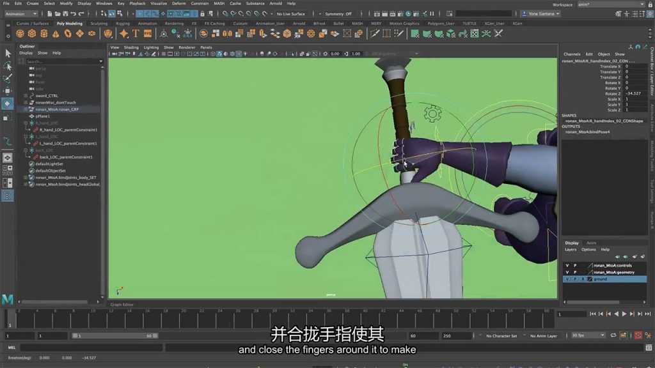
Task: Toggle playback P of ronan_MtoA:controls layer
Action: (575, 265)
